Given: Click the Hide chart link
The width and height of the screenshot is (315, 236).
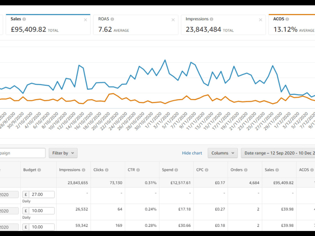Looking at the screenshot, I should click(x=192, y=153).
